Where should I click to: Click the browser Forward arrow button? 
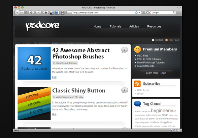22,12
